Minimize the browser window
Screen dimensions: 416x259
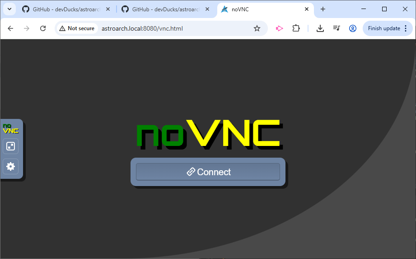click(x=364, y=9)
